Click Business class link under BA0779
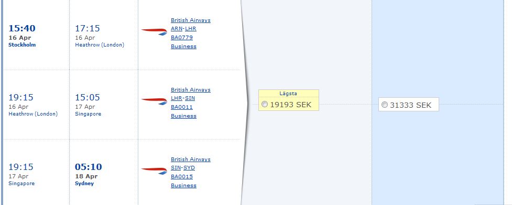 coord(183,46)
